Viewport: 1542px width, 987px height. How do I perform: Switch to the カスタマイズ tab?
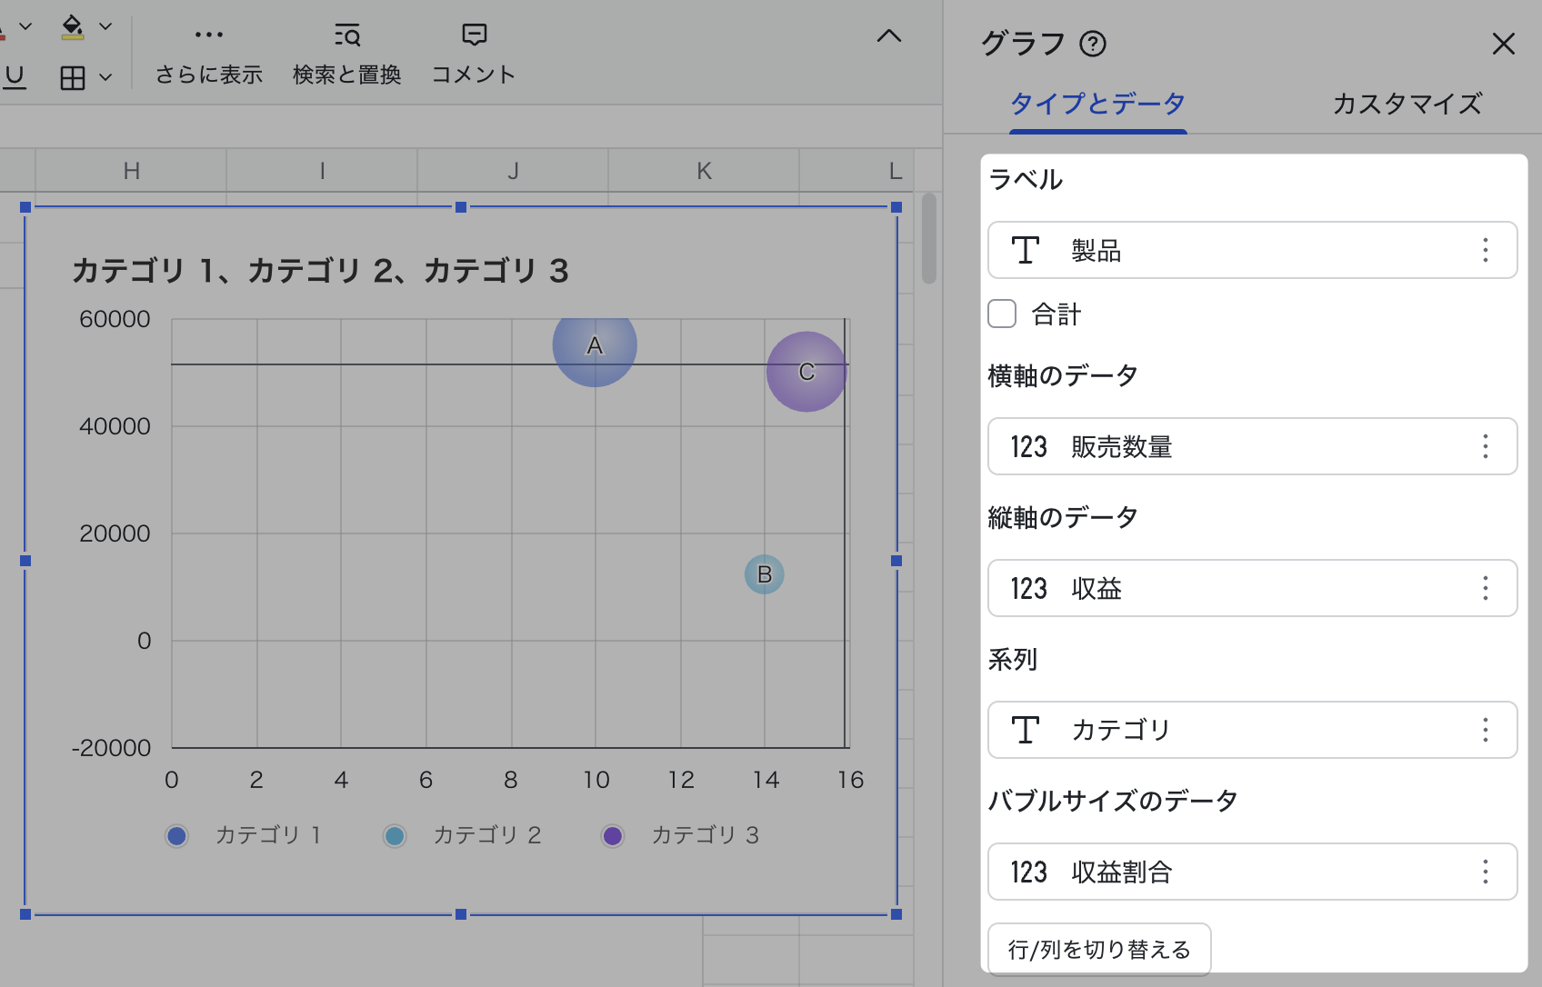[x=1407, y=104]
